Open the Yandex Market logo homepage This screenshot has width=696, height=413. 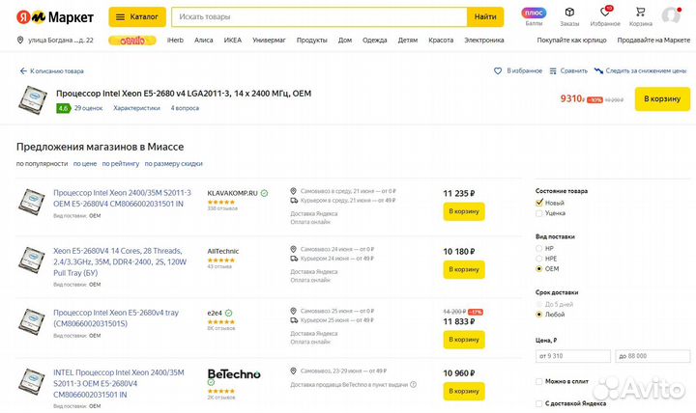click(55, 17)
